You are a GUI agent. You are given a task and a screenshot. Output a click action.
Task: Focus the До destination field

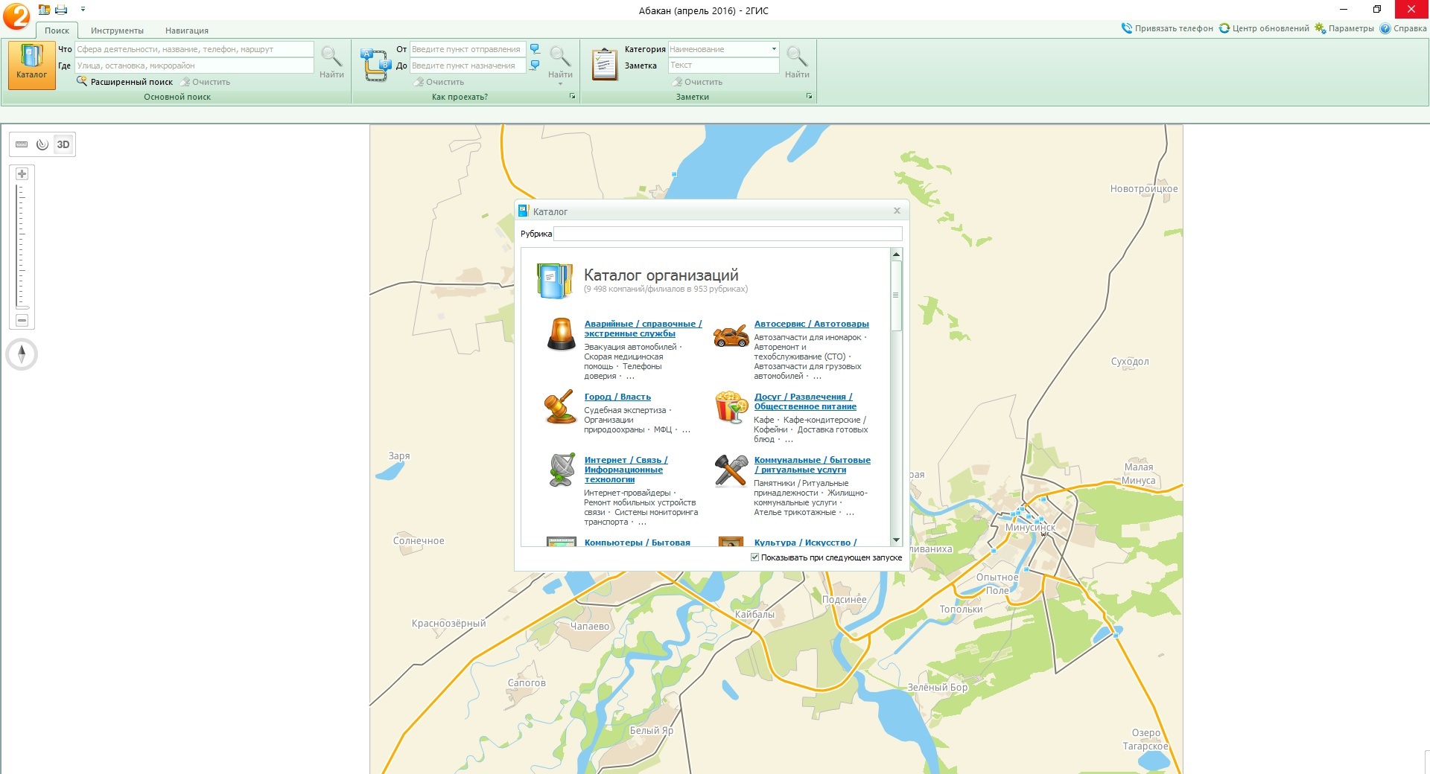coord(468,65)
